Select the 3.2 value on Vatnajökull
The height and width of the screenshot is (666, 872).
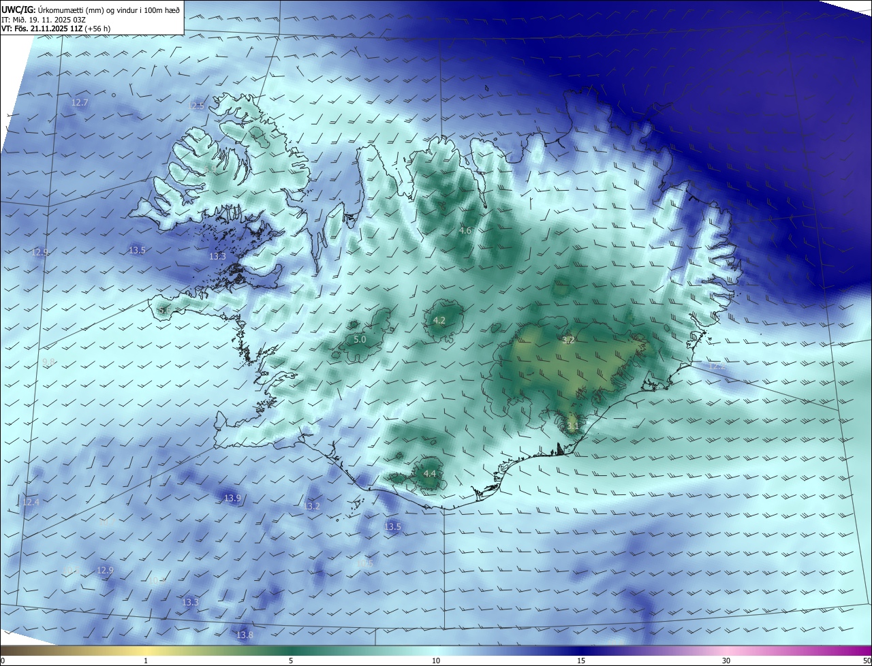(x=569, y=339)
